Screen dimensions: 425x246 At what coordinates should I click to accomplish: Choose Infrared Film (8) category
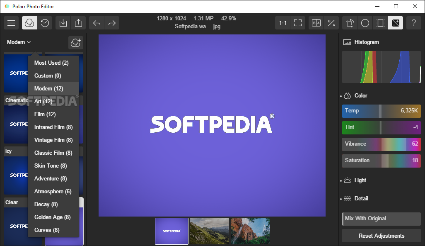click(x=53, y=127)
